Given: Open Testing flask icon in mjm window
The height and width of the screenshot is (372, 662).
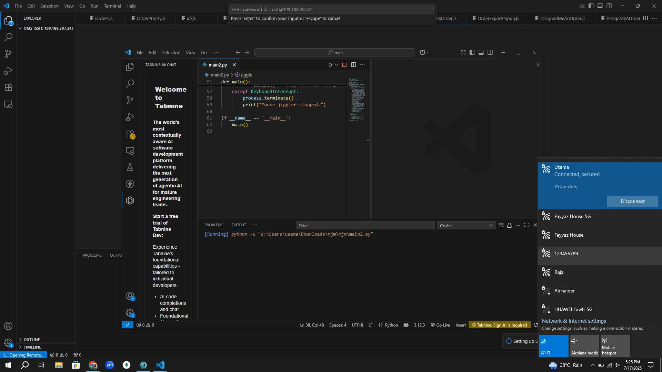Looking at the screenshot, I should click(x=130, y=167).
